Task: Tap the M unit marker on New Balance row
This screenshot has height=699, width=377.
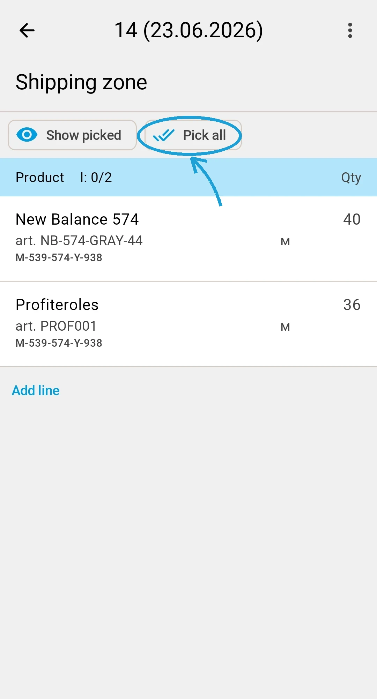Action: [285, 242]
